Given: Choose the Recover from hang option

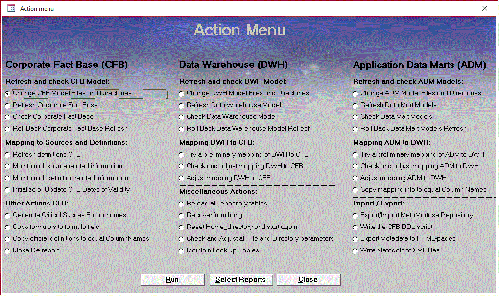Looking at the screenshot, I should click(182, 215).
